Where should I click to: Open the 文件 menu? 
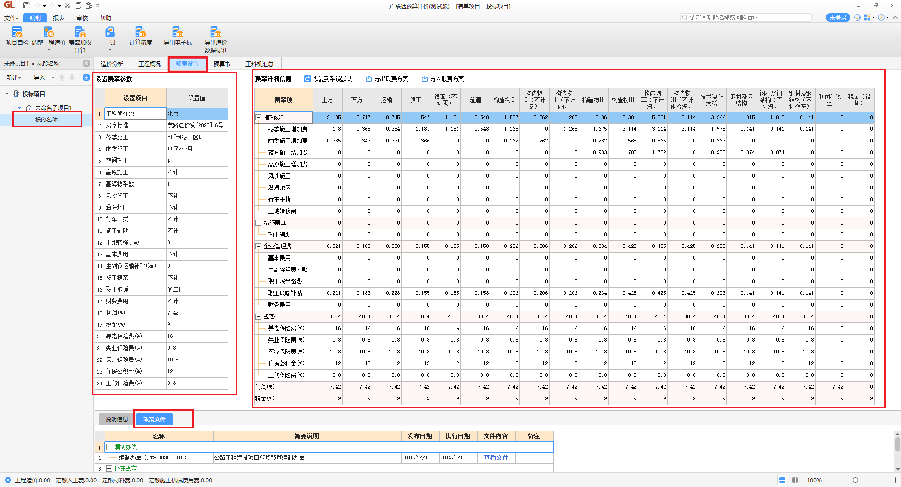click(11, 18)
